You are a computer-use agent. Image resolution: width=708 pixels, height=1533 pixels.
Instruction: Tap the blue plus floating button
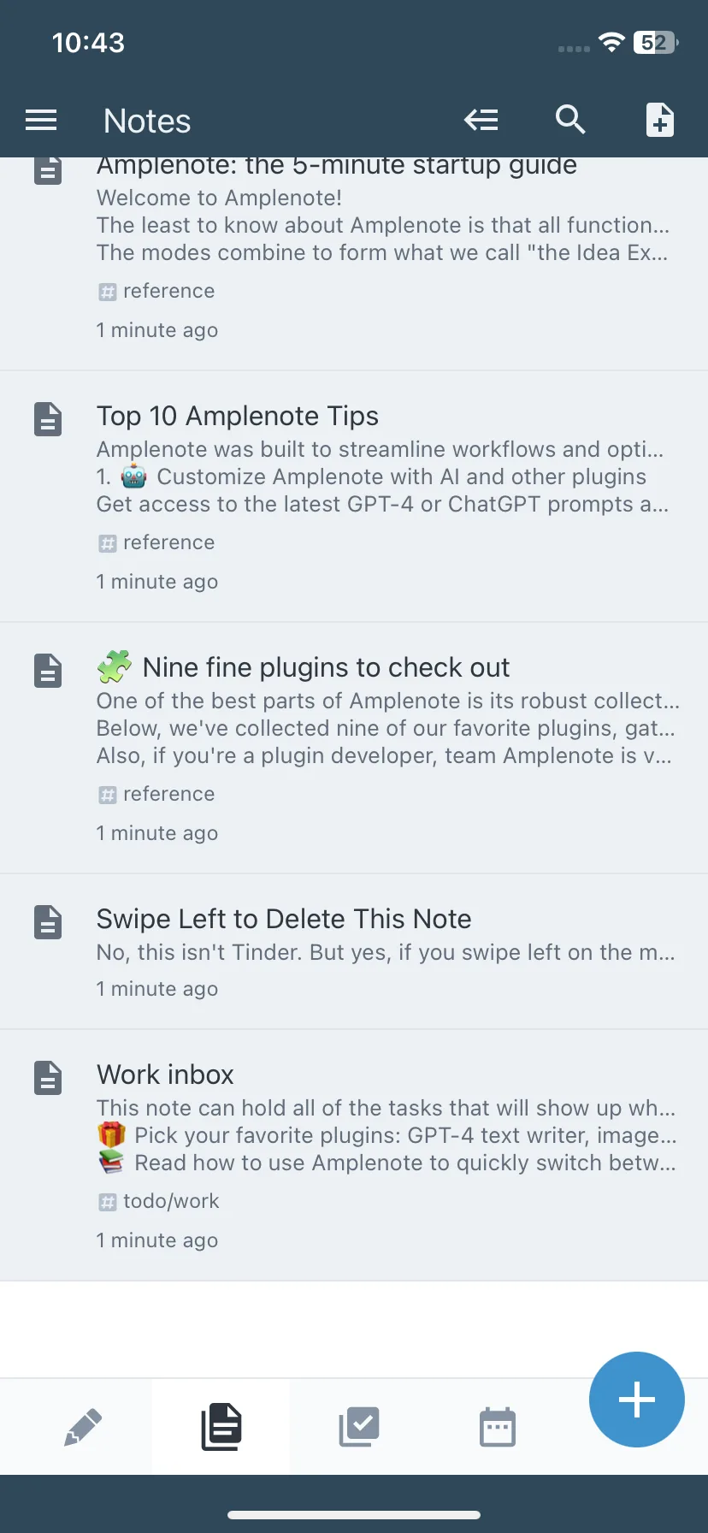click(637, 1400)
